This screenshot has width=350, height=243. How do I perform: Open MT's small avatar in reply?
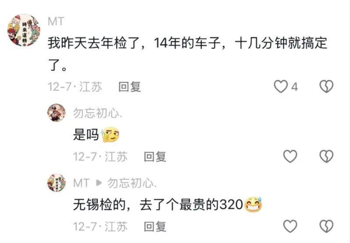(x=57, y=183)
